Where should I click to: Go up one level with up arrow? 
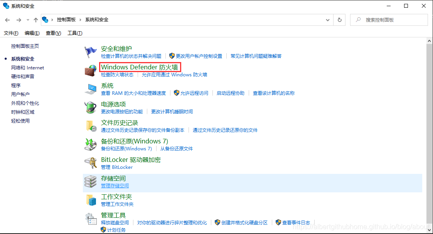(x=35, y=20)
